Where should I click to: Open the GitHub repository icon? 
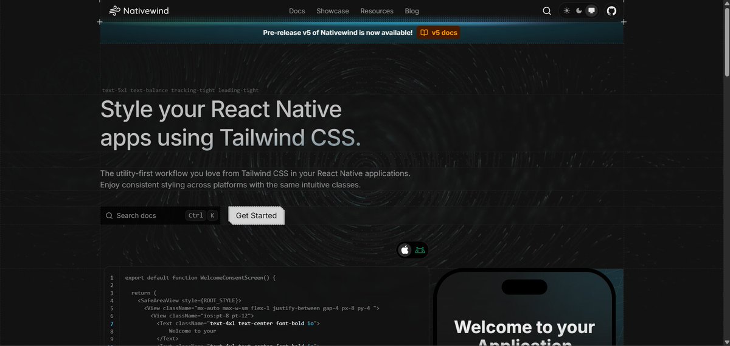coord(611,11)
